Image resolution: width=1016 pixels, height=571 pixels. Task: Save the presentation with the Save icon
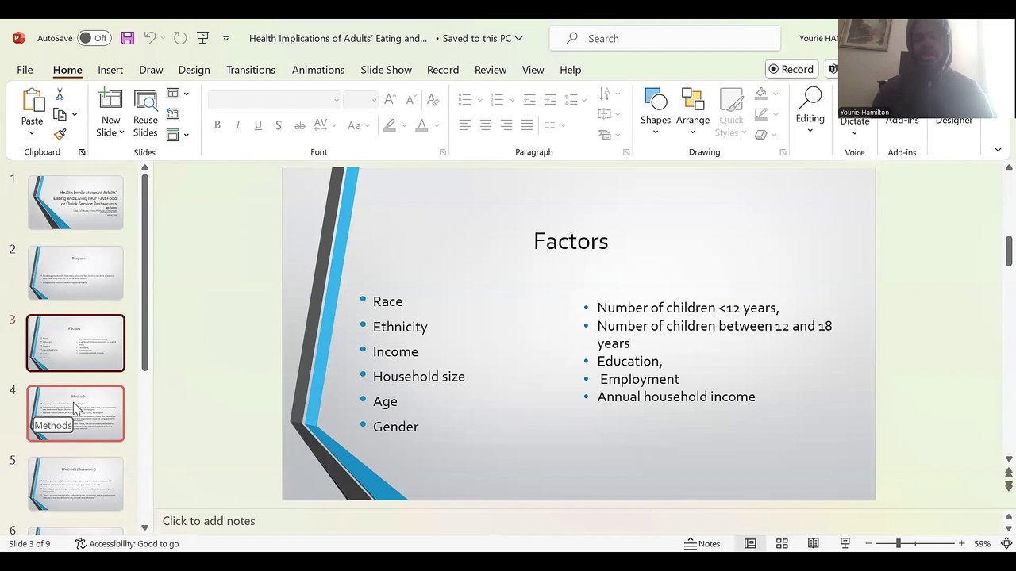tap(127, 38)
